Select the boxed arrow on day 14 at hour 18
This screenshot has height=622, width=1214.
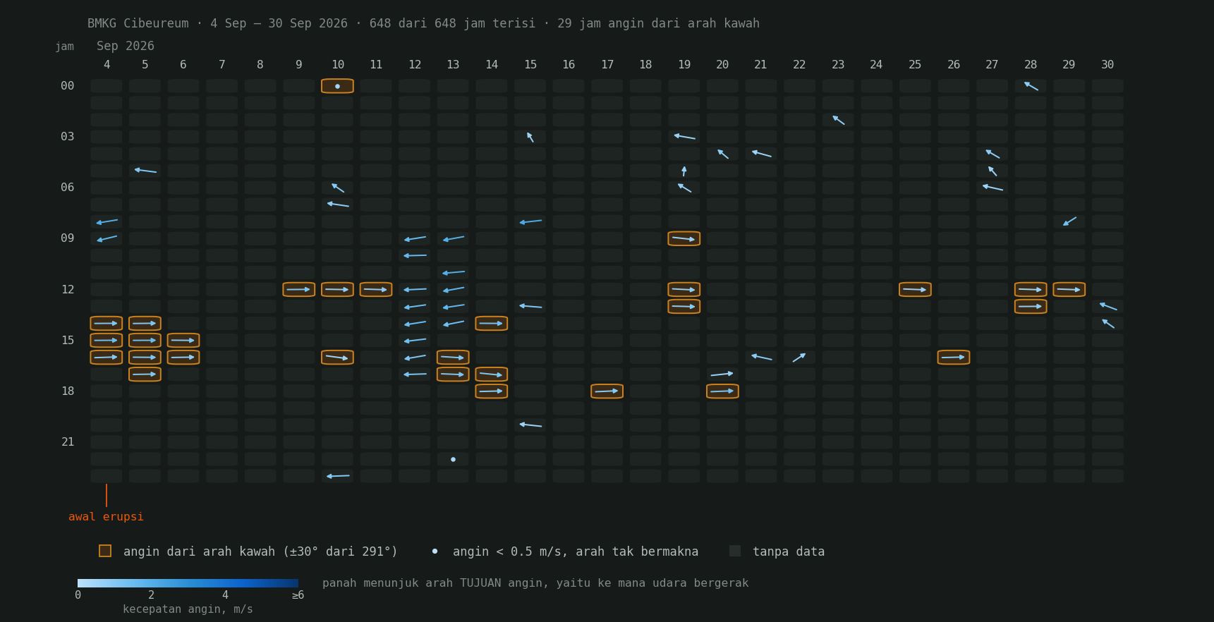(492, 391)
